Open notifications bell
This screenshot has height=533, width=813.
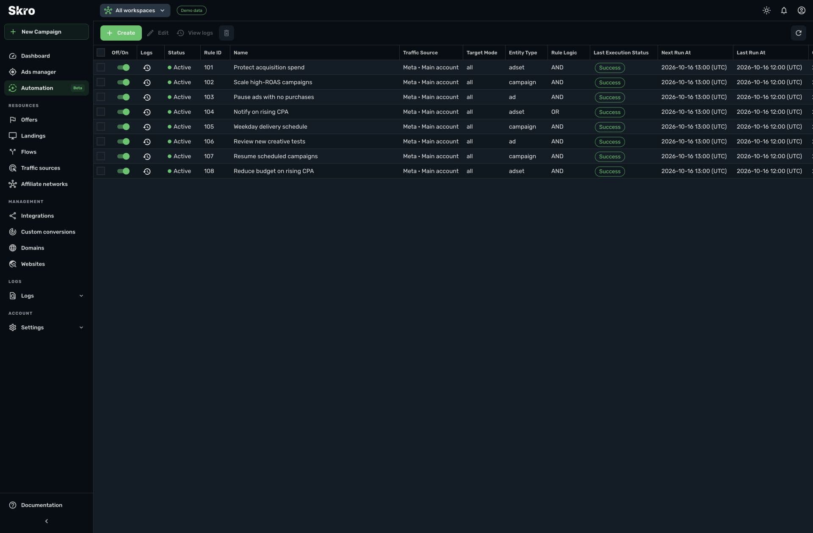(784, 11)
